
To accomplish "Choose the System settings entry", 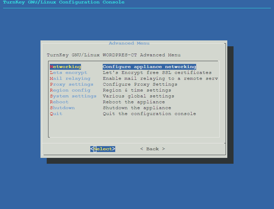I will [73, 96].
